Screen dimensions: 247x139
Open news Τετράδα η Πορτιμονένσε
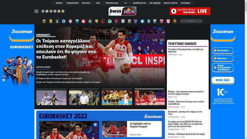(x=186, y=50)
